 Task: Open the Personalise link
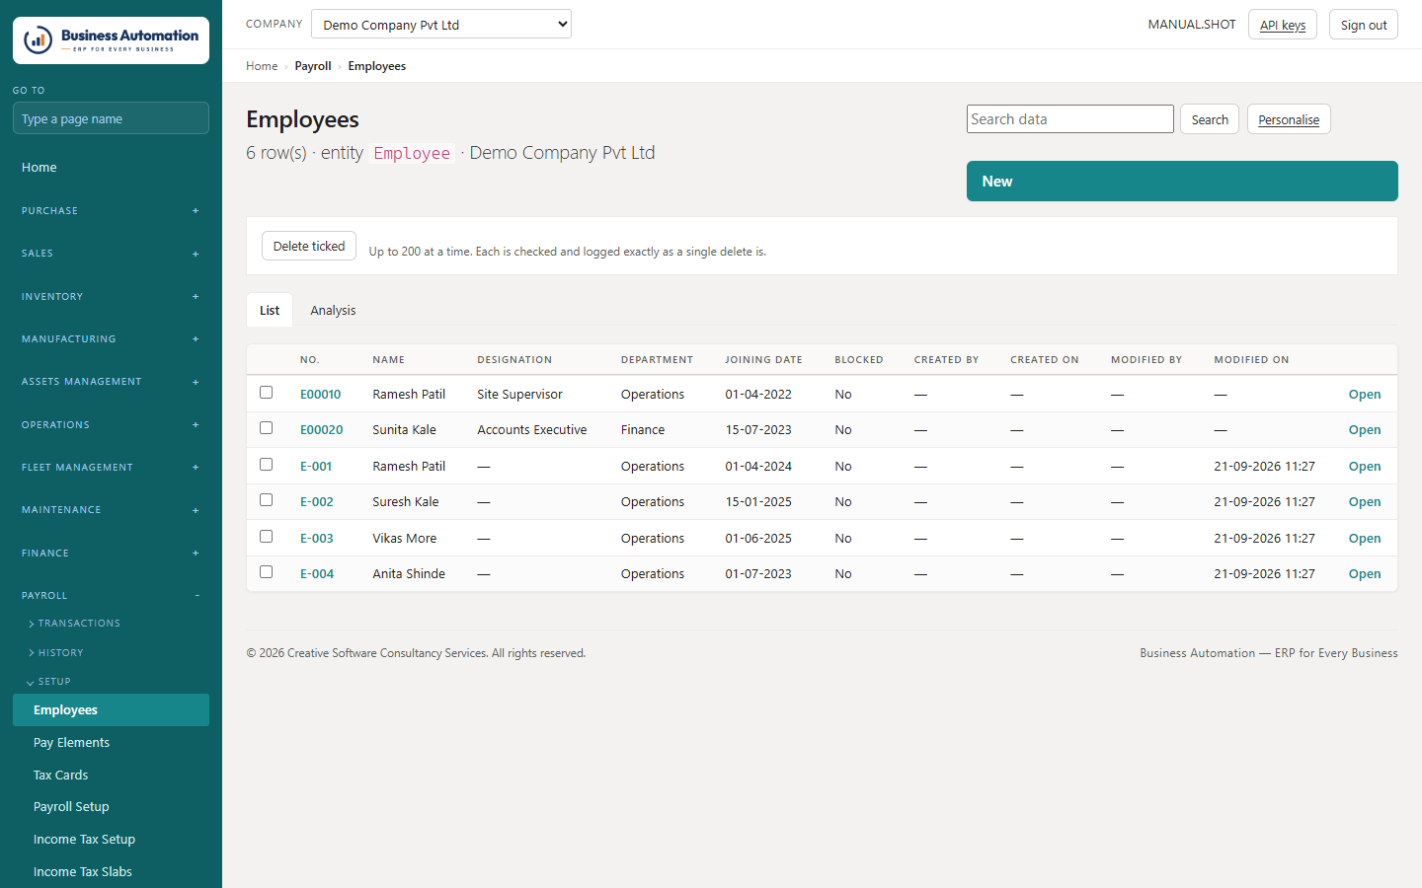[x=1289, y=119]
